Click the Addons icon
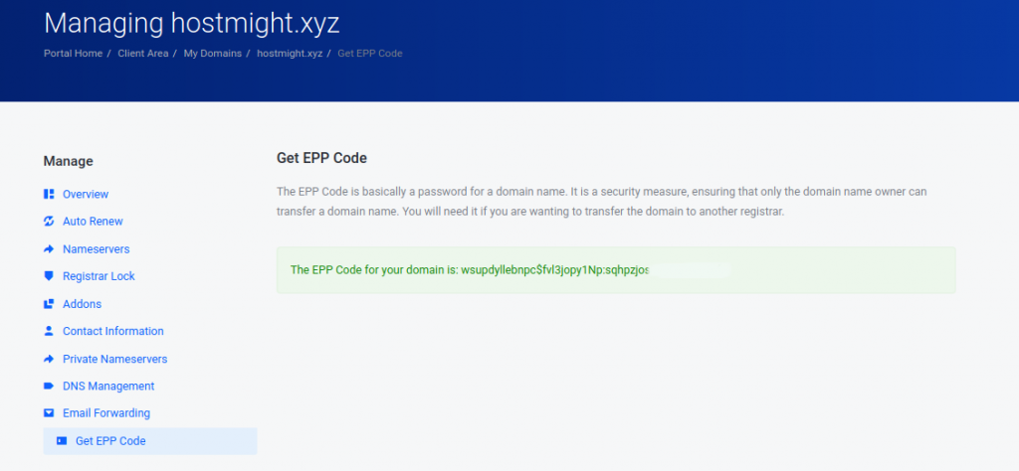 (48, 304)
